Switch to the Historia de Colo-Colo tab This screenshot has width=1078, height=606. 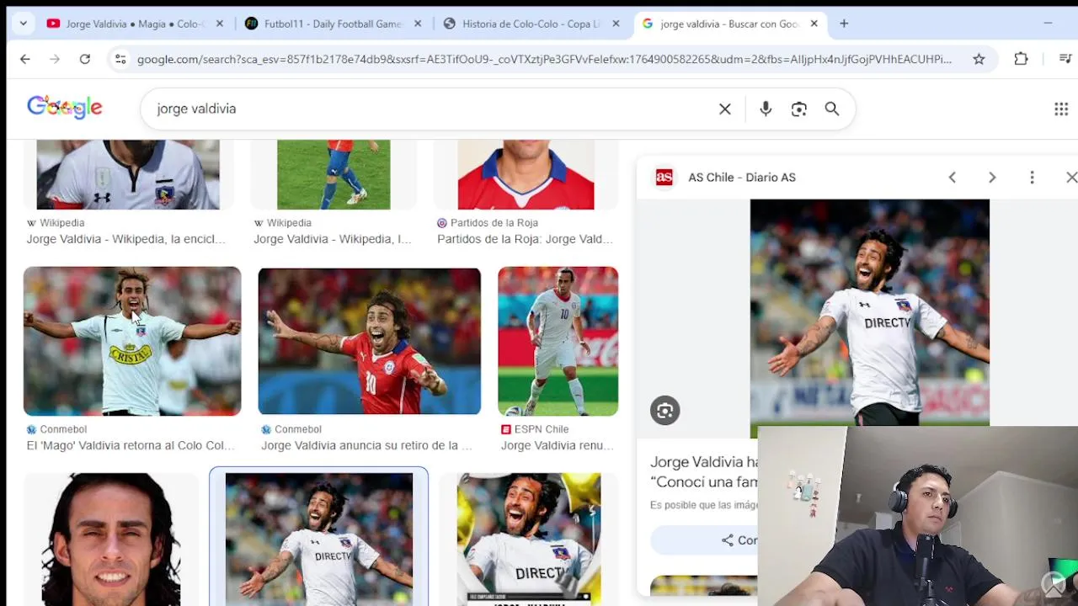[531, 24]
